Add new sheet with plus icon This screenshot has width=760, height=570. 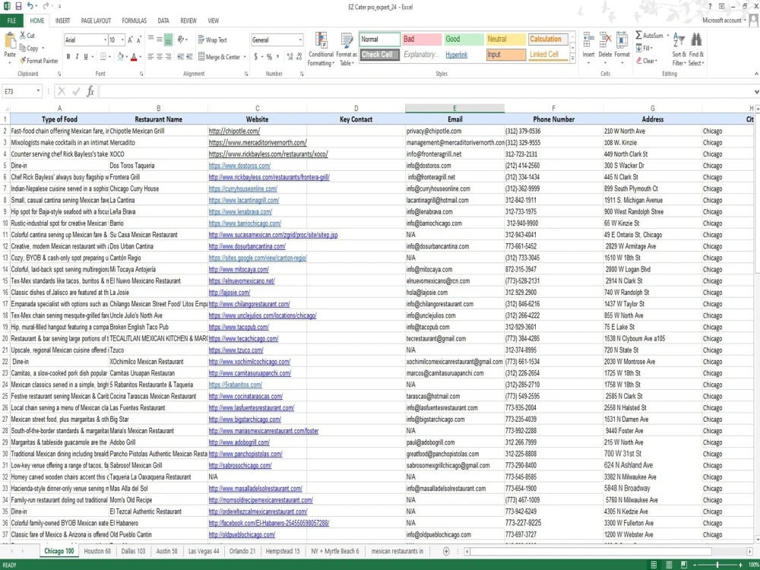point(446,551)
